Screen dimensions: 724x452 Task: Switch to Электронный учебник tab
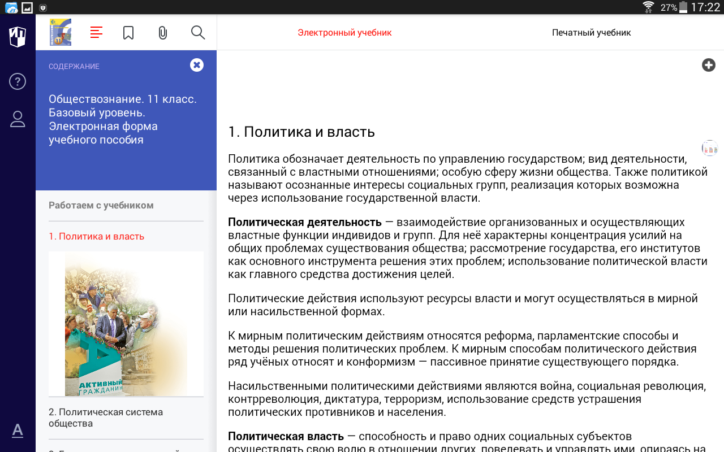click(344, 33)
